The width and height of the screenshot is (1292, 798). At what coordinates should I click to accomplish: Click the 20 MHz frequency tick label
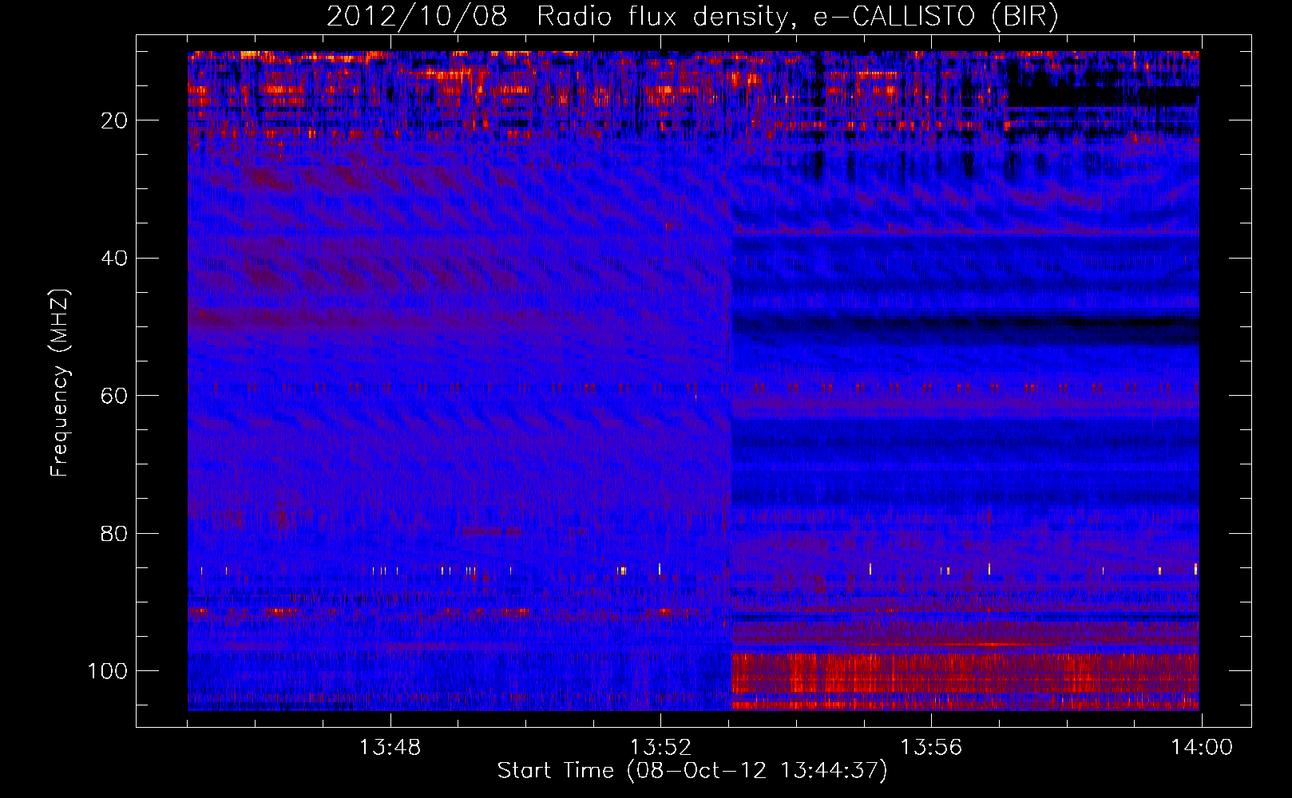click(x=114, y=120)
